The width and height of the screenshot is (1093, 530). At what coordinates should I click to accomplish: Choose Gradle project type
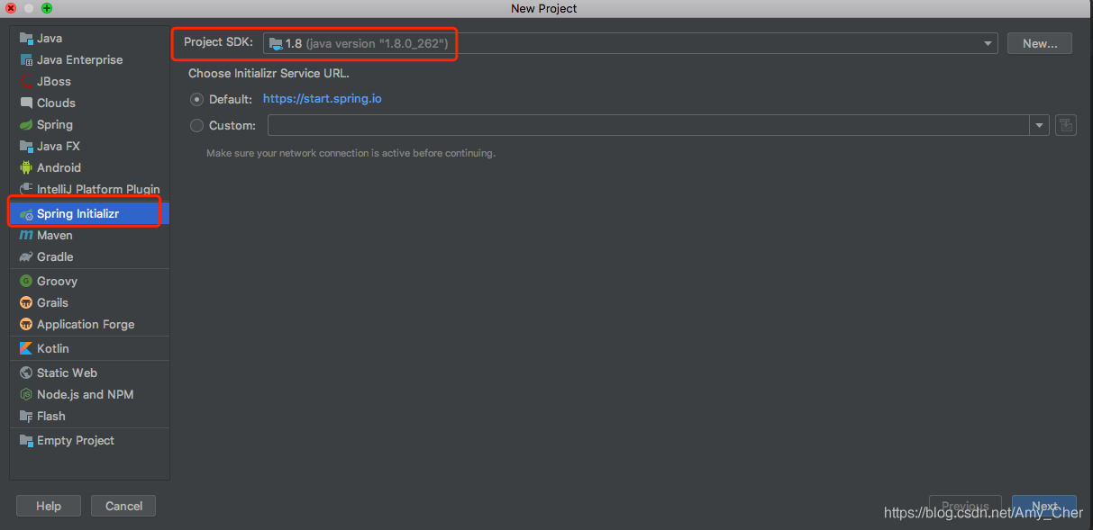tap(90, 257)
